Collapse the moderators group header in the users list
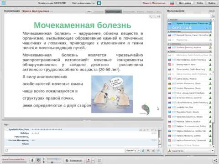219x164 pixels. tap(190, 31)
